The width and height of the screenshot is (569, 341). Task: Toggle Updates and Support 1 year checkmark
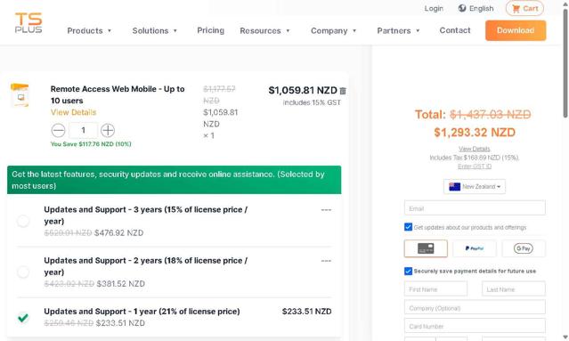[x=23, y=318]
